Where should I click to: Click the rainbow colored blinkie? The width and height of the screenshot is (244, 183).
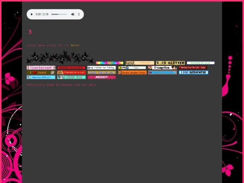pos(109,63)
